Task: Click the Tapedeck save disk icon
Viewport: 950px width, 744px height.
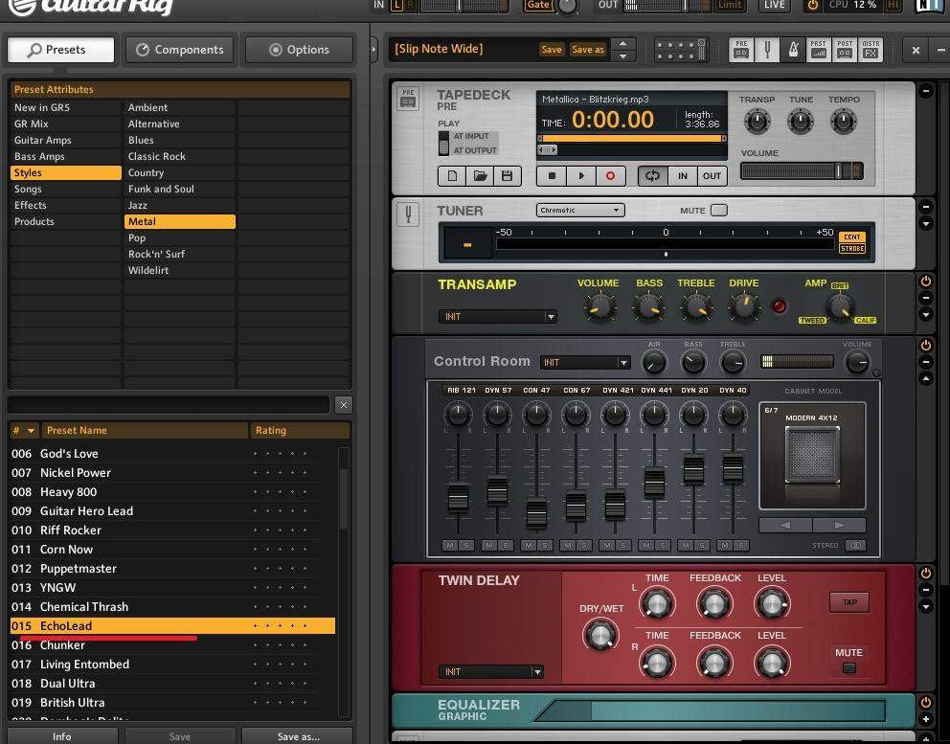Action: pyautogui.click(x=507, y=176)
